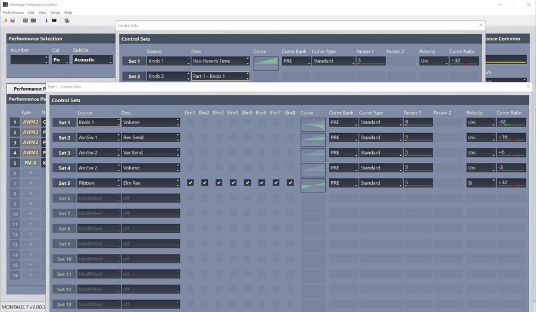Toggle Elm4 checkbox in Set 5 row
Screen dimensions: 536x312
(233, 183)
